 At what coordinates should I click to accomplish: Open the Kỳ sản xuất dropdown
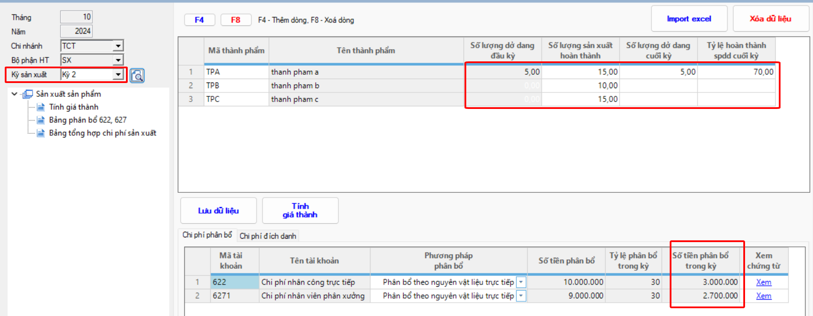click(x=118, y=74)
